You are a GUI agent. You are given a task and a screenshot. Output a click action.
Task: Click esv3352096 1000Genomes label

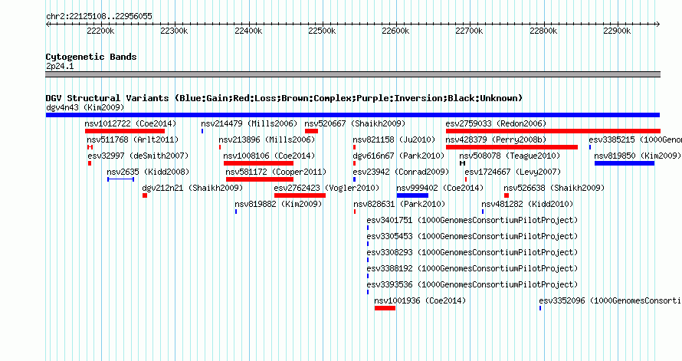[x=610, y=300]
